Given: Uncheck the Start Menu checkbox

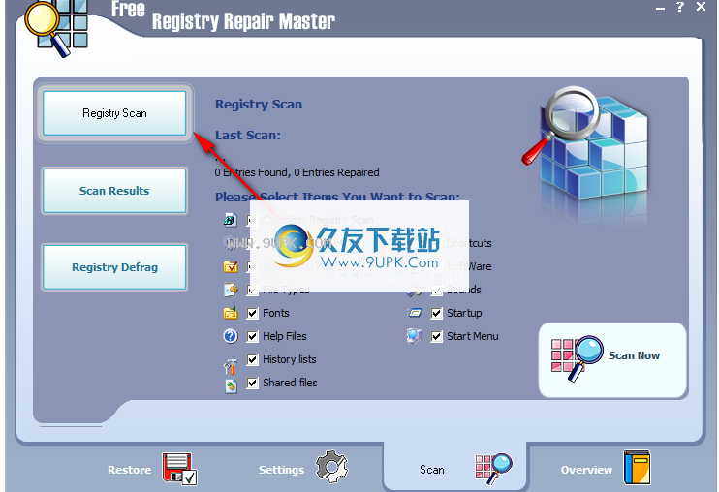Looking at the screenshot, I should tap(436, 337).
